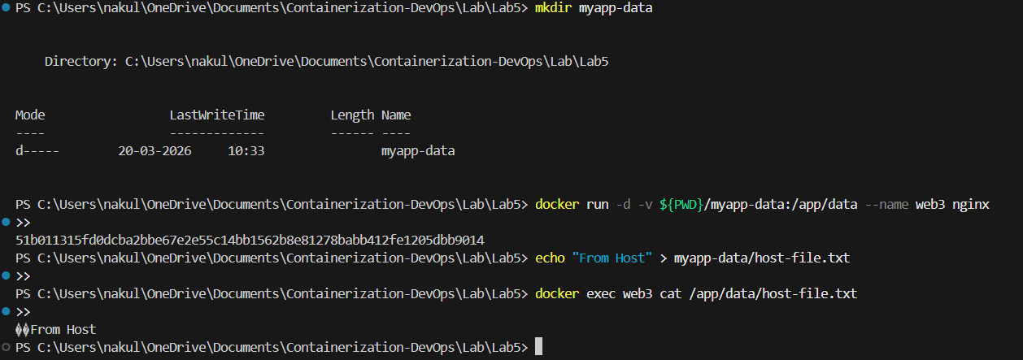
Task: Click the 20-03-2026 date in the listing
Action: pyautogui.click(x=155, y=150)
